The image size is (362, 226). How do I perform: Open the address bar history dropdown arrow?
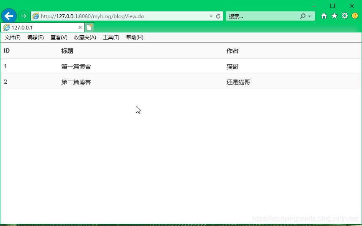click(211, 16)
